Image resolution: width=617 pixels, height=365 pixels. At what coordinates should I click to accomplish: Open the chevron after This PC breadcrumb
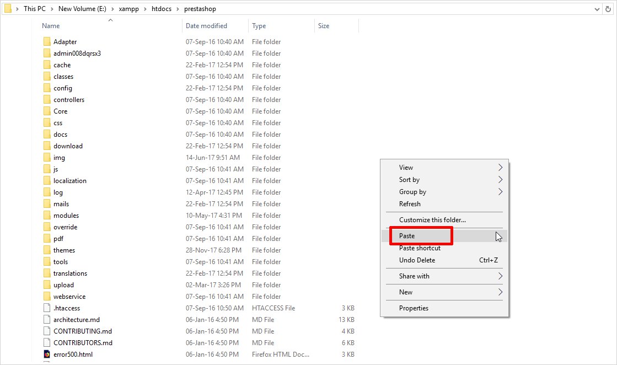coord(52,9)
